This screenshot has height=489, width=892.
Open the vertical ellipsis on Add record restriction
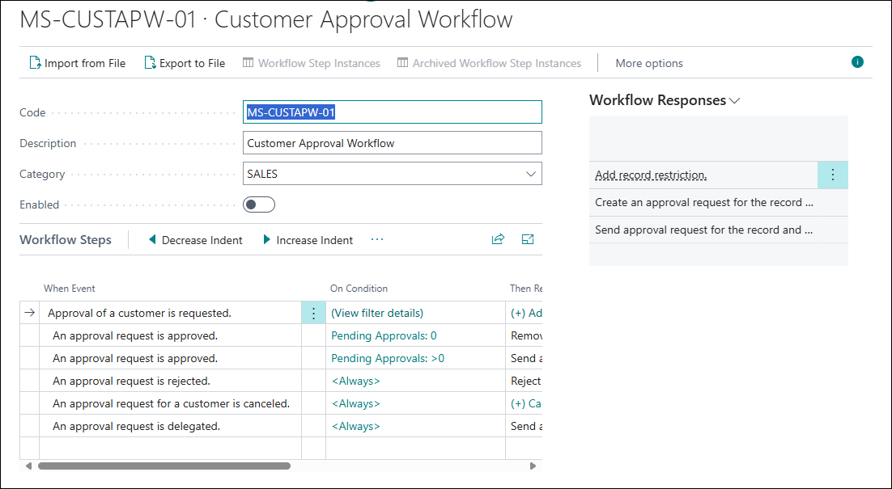pyautogui.click(x=833, y=175)
